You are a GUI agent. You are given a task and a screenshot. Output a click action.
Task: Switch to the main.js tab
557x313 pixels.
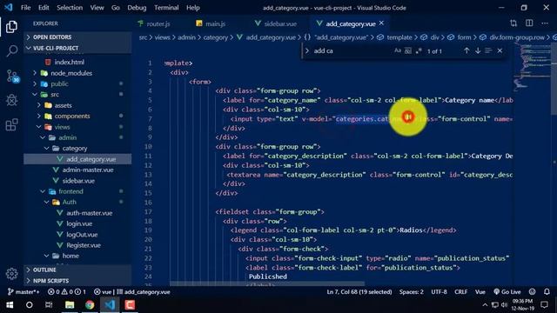tap(215, 23)
